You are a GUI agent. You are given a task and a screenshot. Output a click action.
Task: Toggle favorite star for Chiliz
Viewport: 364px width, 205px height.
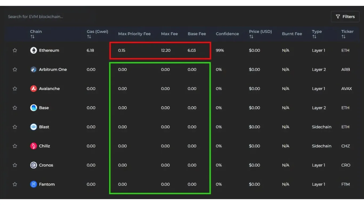coord(15,146)
